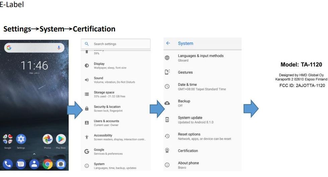Viewport: 328px width, 177px height.
Task: Open the Google folder on home screen
Action: [7, 139]
